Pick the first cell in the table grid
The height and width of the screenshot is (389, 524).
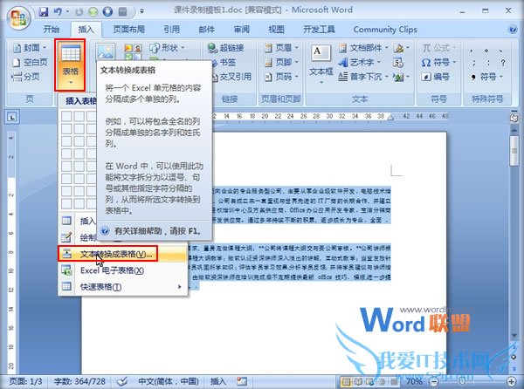click(x=66, y=116)
